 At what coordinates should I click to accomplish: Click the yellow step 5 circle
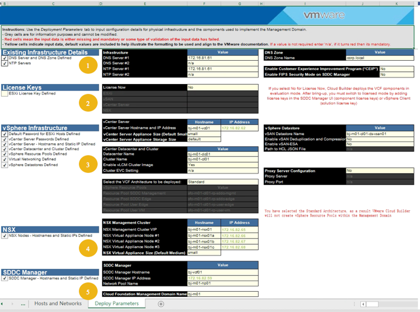click(88, 292)
